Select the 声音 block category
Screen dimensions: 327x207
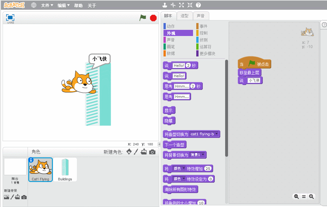[x=178, y=40]
